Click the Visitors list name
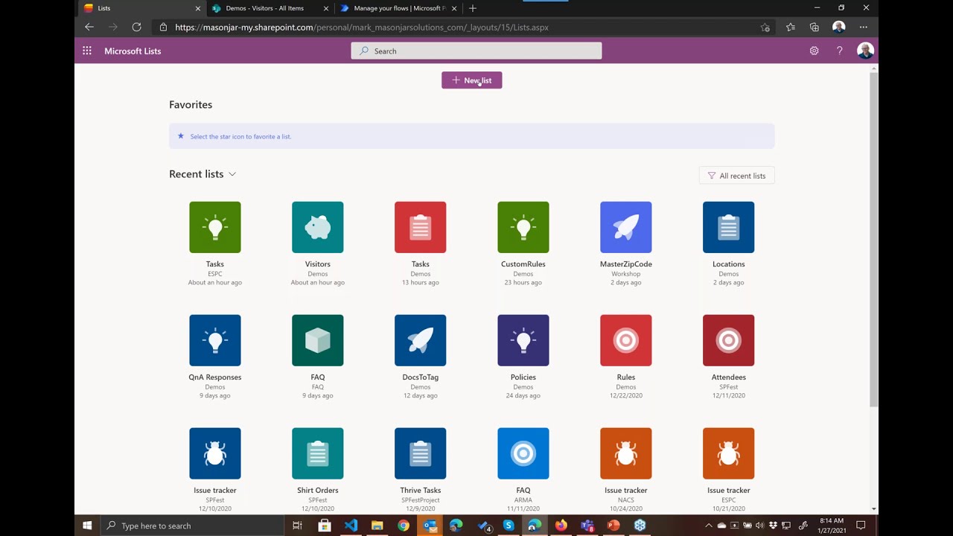Viewport: 953px width, 536px height. (318, 264)
